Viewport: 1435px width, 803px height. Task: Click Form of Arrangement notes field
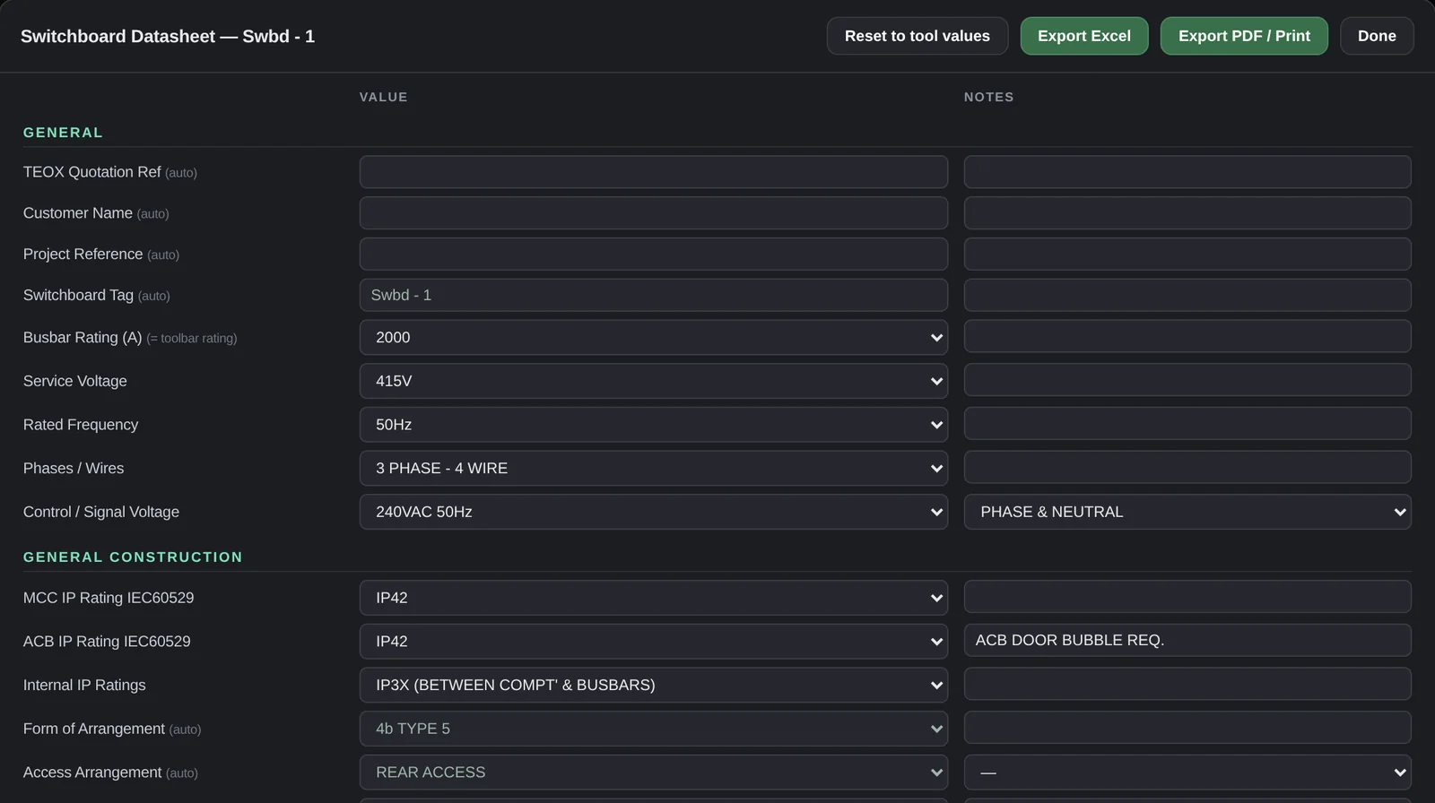point(1187,728)
